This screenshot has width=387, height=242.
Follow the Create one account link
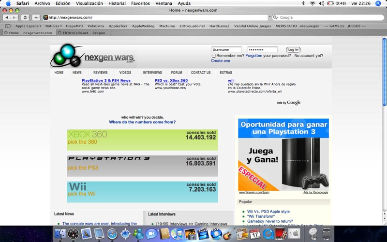click(x=221, y=61)
